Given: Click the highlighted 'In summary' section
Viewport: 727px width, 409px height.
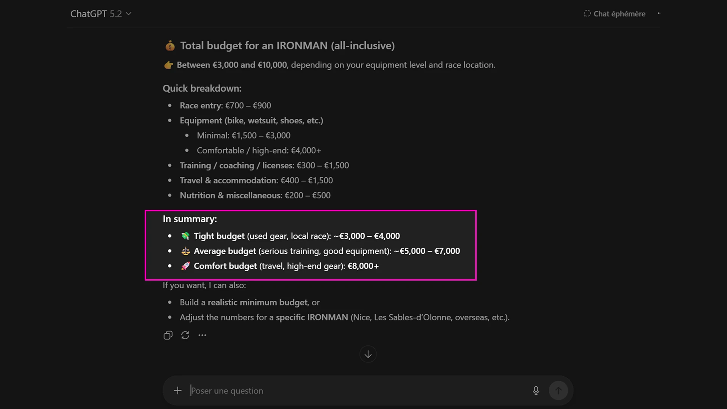Looking at the screenshot, I should [310, 245].
